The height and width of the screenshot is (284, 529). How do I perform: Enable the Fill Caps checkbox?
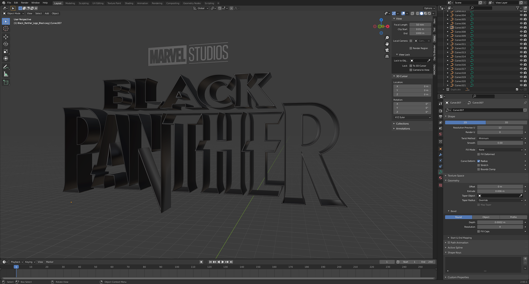point(479,231)
